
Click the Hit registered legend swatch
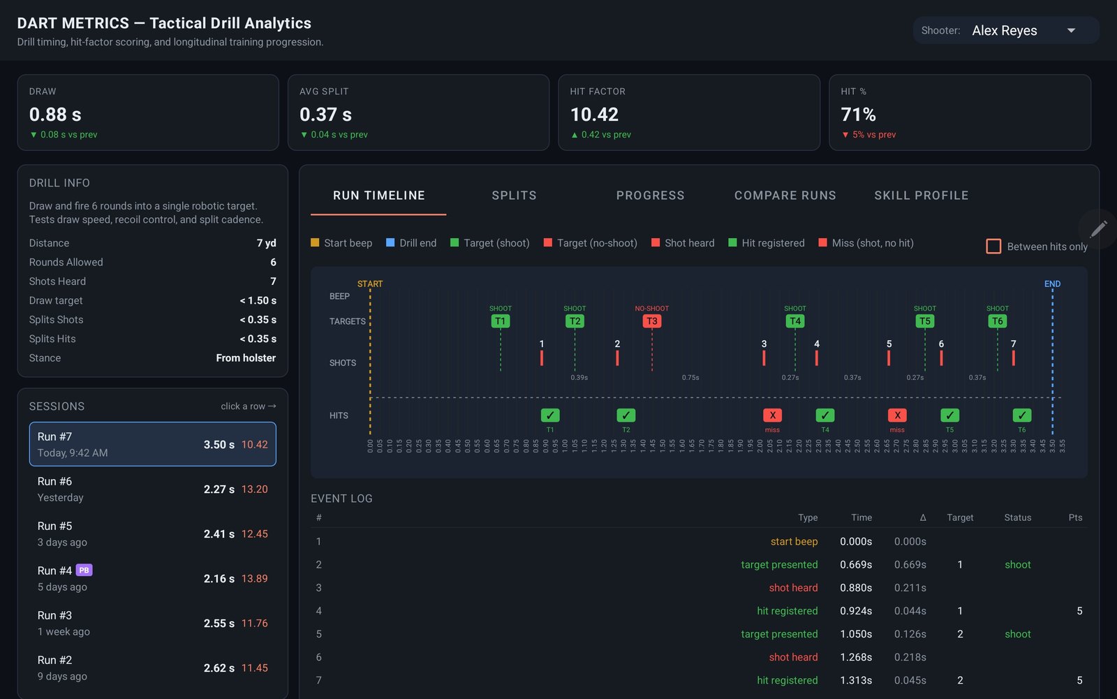pyautogui.click(x=732, y=242)
